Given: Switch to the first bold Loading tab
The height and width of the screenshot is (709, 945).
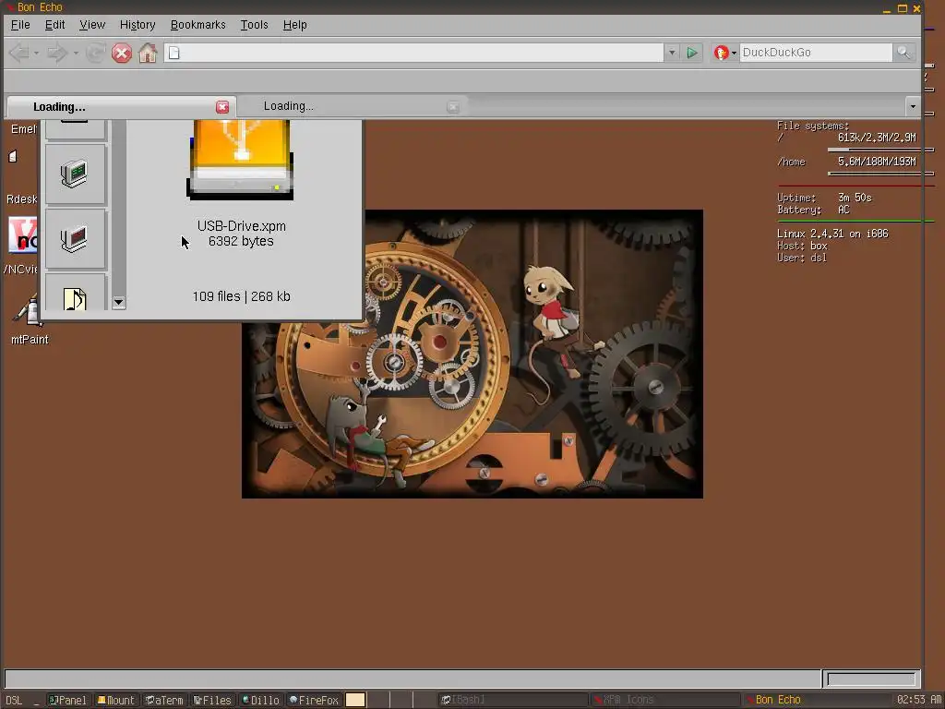Looking at the screenshot, I should [121, 107].
